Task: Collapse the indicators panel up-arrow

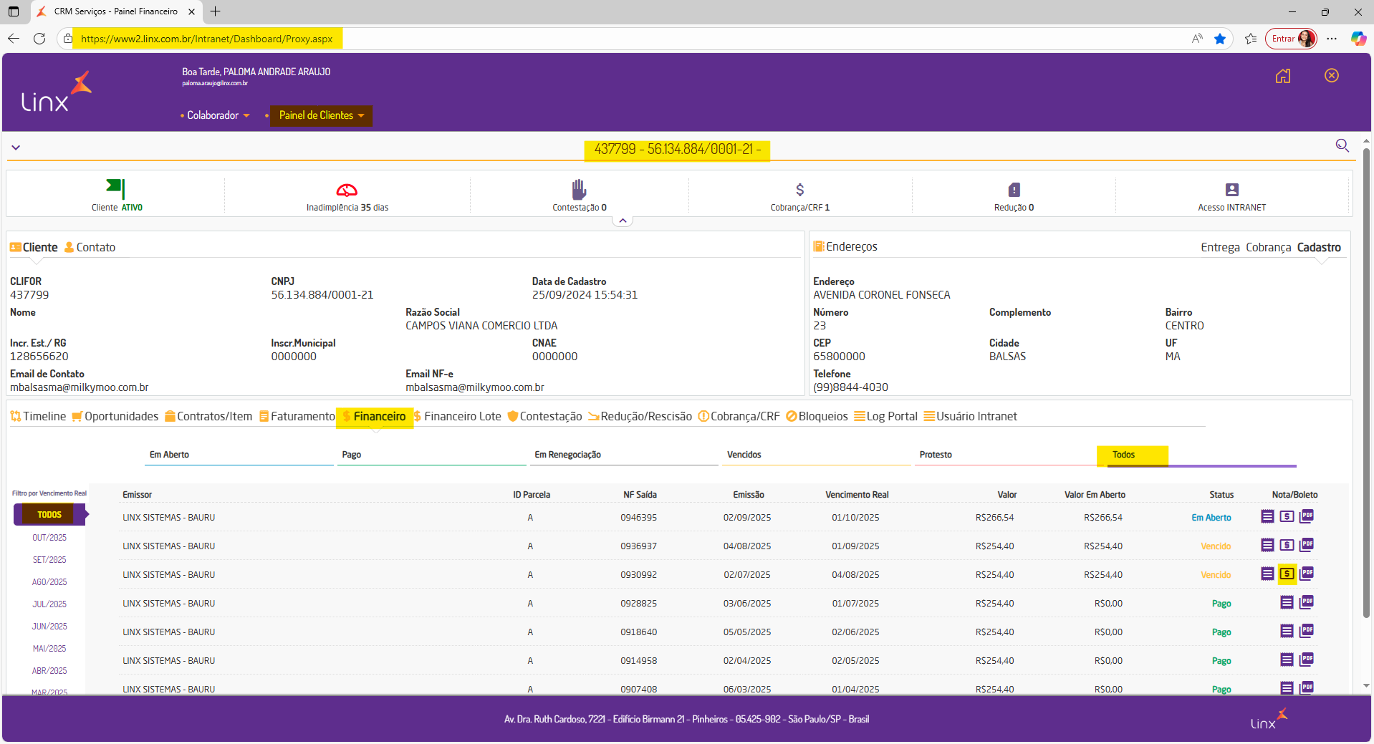Action: coord(623,221)
